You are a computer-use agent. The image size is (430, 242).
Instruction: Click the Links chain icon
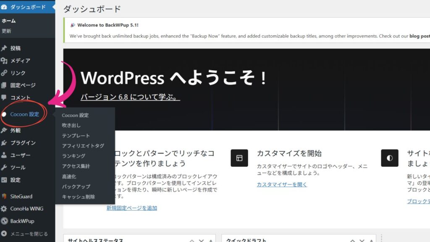pos(4,73)
